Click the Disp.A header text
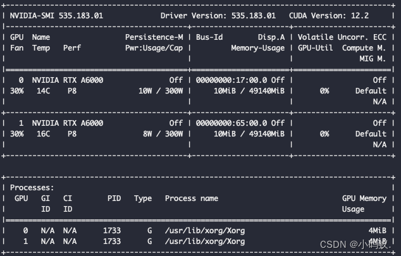The width and height of the screenshot is (401, 256). click(271, 37)
